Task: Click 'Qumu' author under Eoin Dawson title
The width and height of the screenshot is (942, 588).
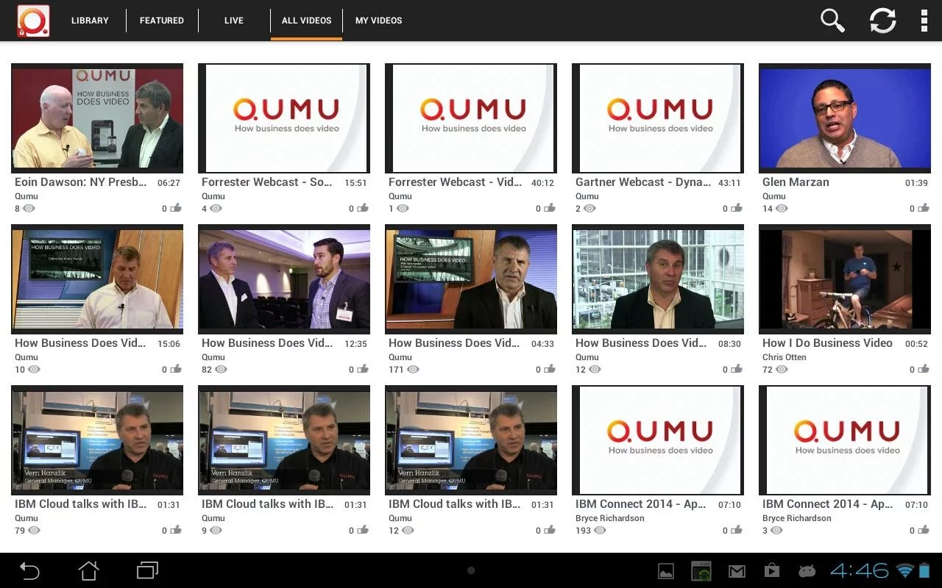Action: [x=26, y=196]
